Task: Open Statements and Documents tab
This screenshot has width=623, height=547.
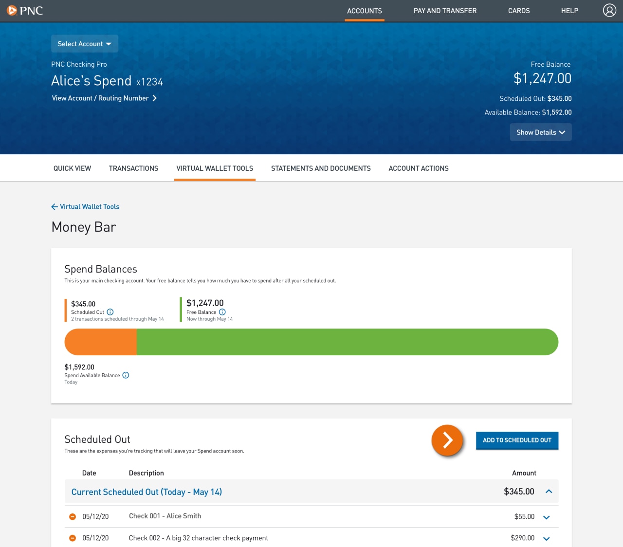Action: click(x=320, y=168)
